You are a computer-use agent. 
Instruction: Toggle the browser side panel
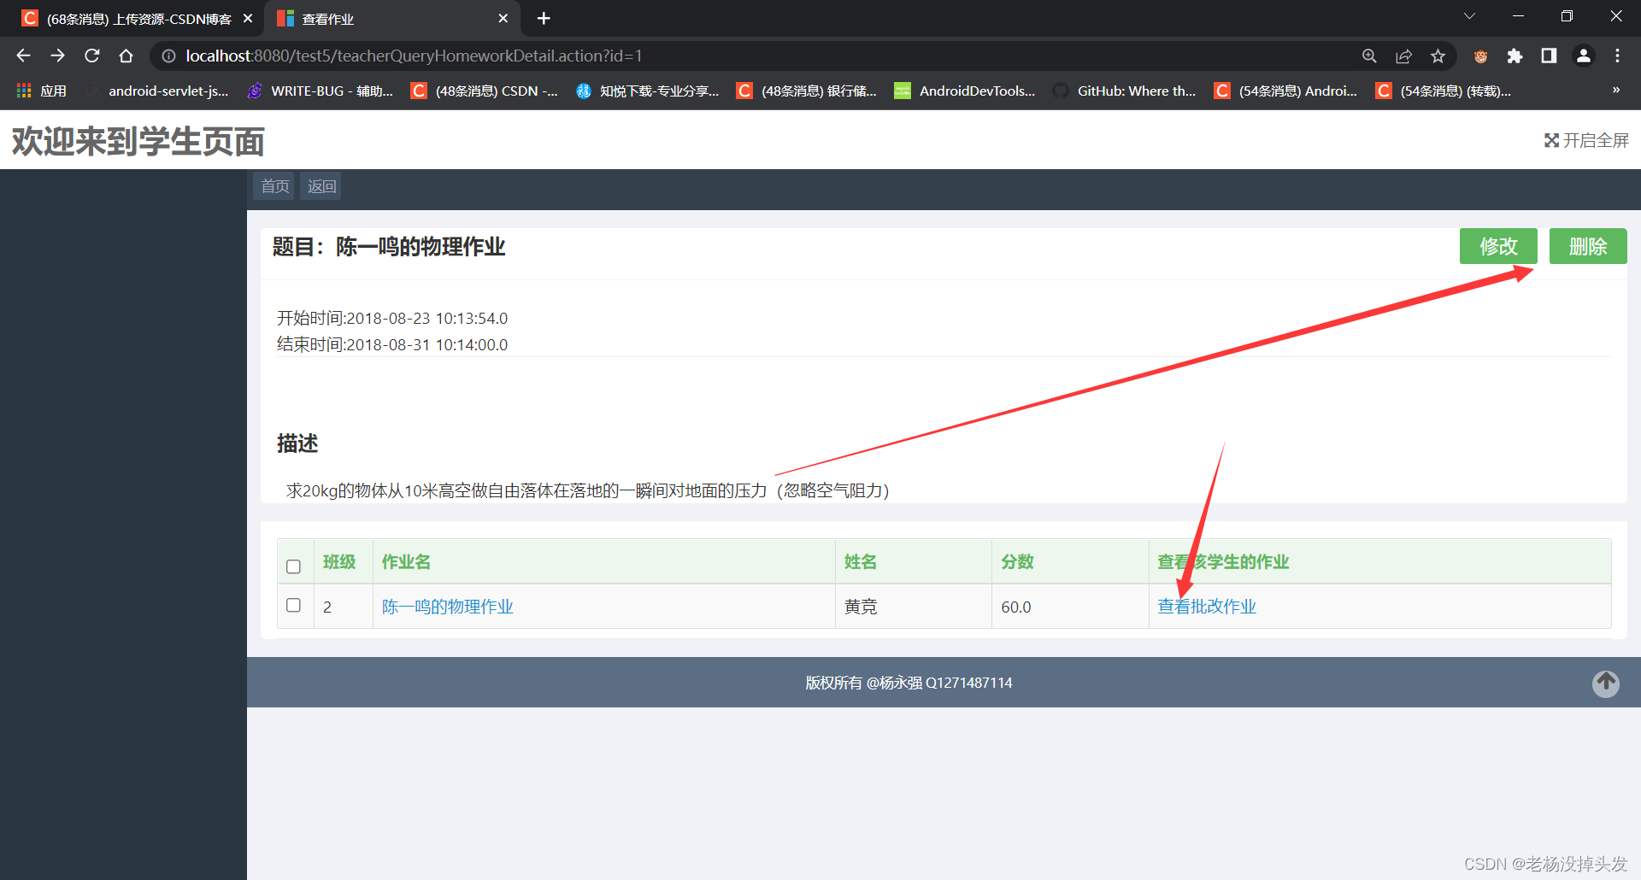point(1549,56)
